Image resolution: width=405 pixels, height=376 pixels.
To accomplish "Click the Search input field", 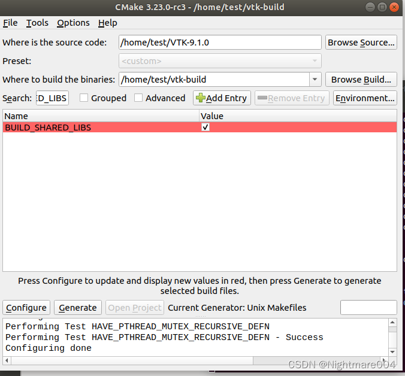I will tap(52, 98).
